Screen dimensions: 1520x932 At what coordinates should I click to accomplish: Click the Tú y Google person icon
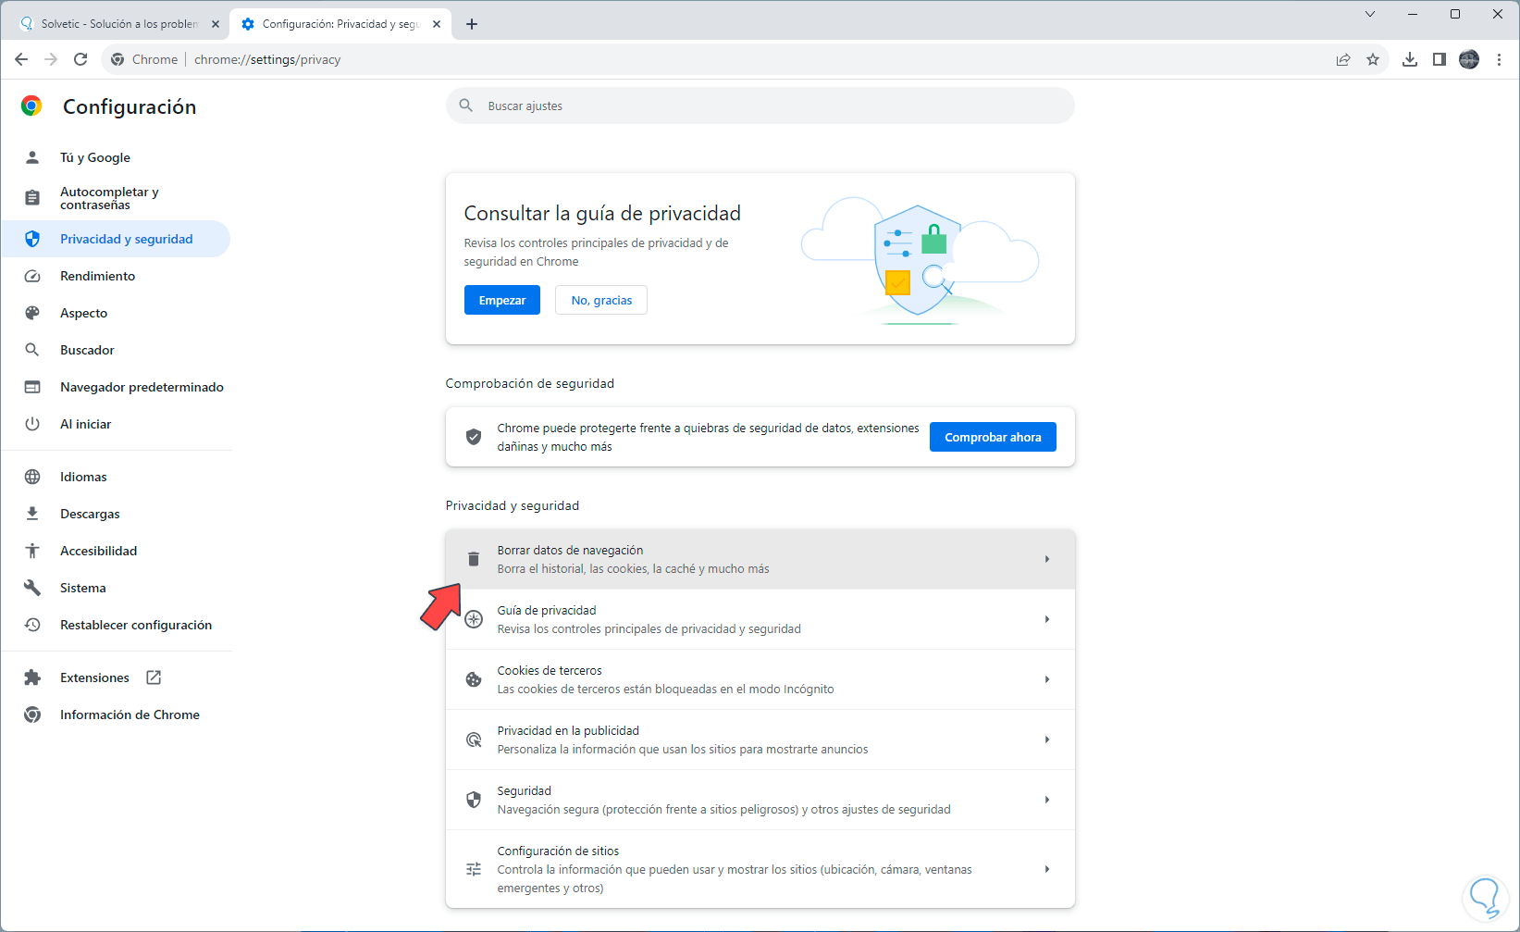[32, 157]
